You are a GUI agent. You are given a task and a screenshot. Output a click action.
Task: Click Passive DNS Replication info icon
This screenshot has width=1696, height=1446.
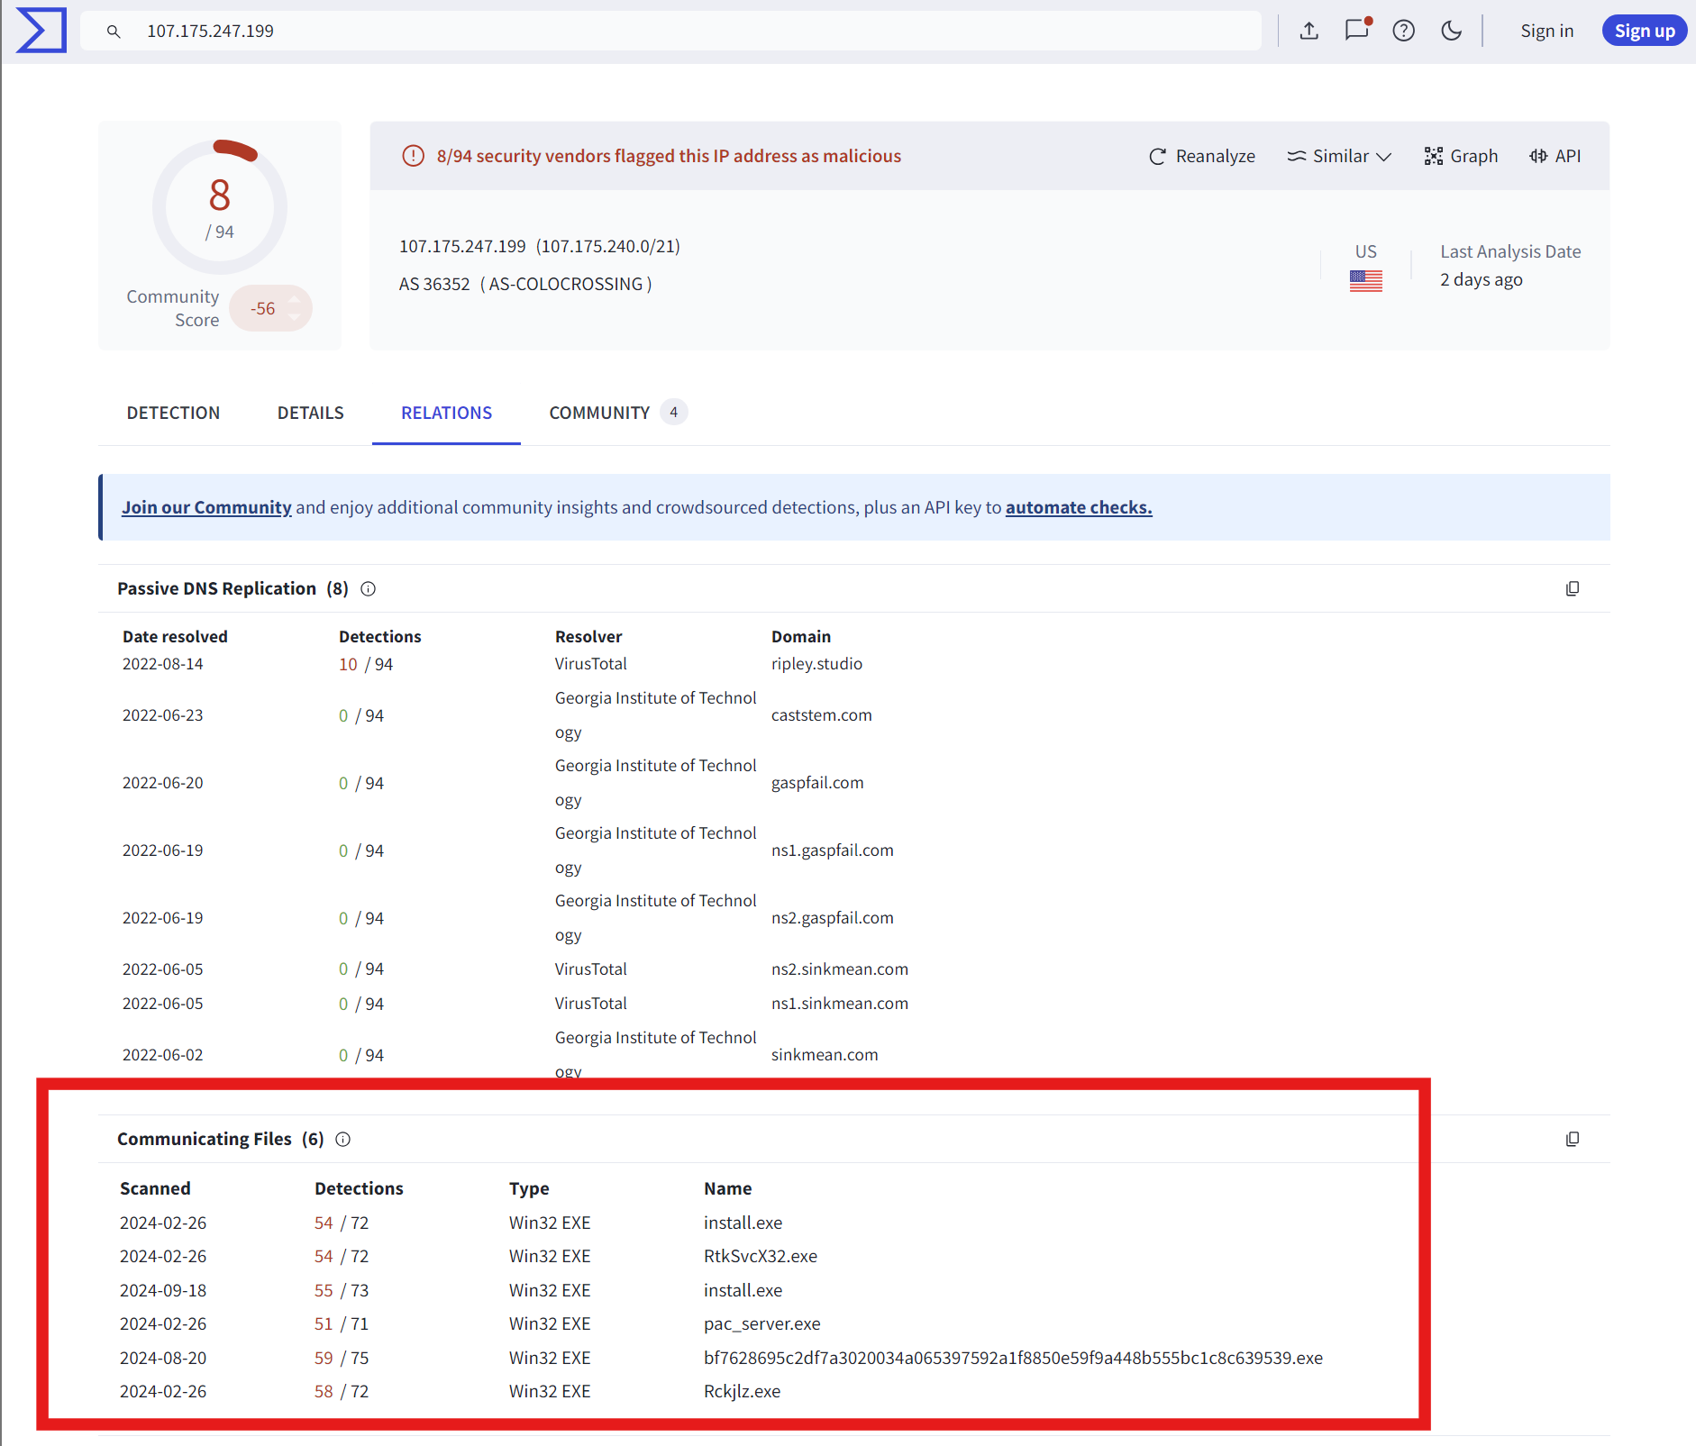pyautogui.click(x=369, y=588)
